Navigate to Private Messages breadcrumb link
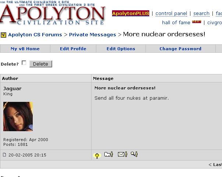 (92, 35)
